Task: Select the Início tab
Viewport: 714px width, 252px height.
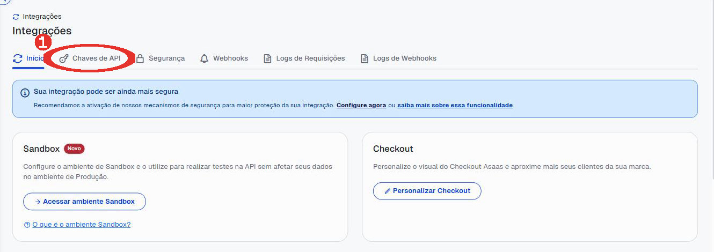Action: [28, 58]
